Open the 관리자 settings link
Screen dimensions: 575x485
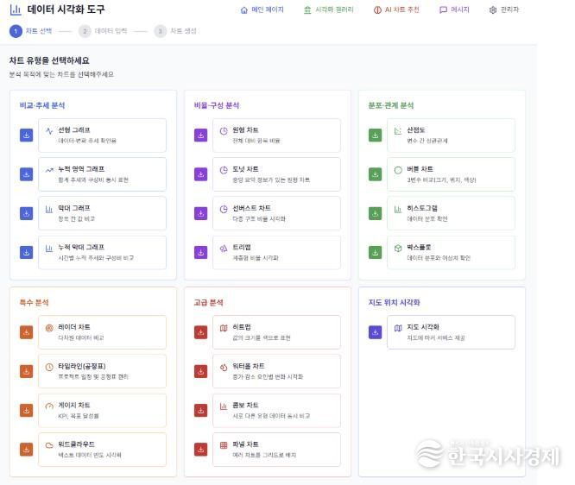[x=503, y=9]
